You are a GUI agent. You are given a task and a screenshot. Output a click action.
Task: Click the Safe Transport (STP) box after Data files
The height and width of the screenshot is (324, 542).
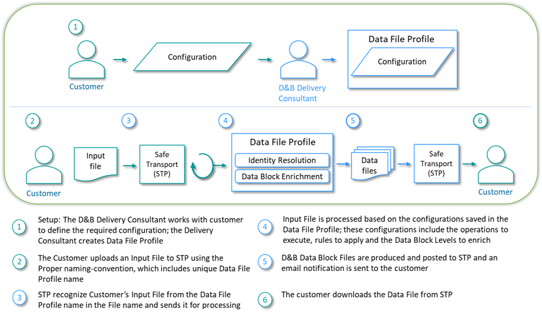436,164
